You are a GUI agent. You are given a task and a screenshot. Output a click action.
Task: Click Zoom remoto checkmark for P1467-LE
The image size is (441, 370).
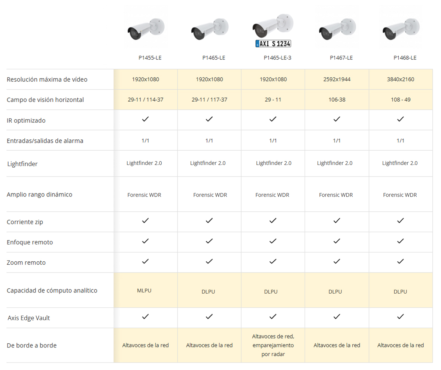pyautogui.click(x=337, y=261)
